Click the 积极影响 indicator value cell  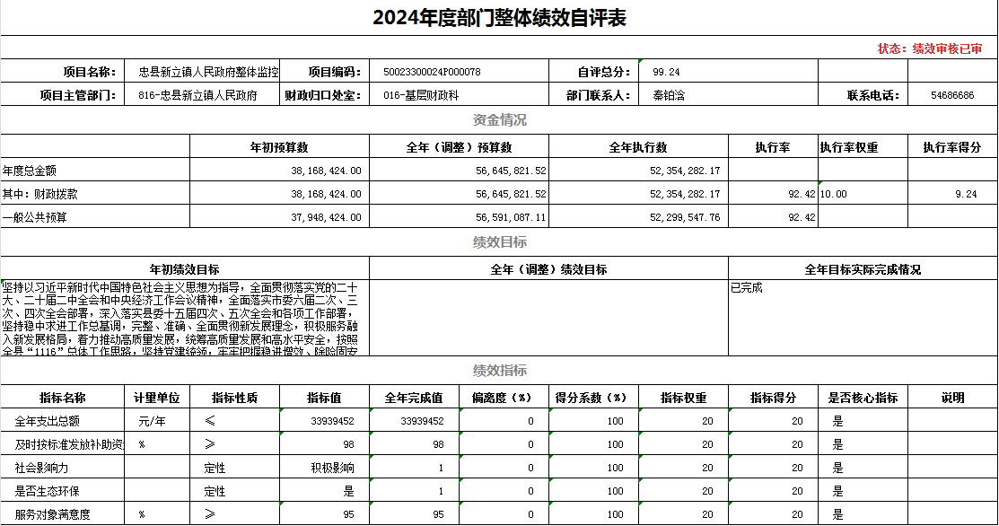(332, 469)
